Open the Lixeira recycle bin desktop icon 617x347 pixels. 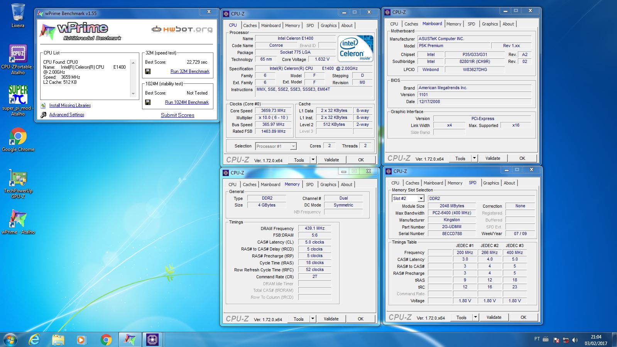18,15
